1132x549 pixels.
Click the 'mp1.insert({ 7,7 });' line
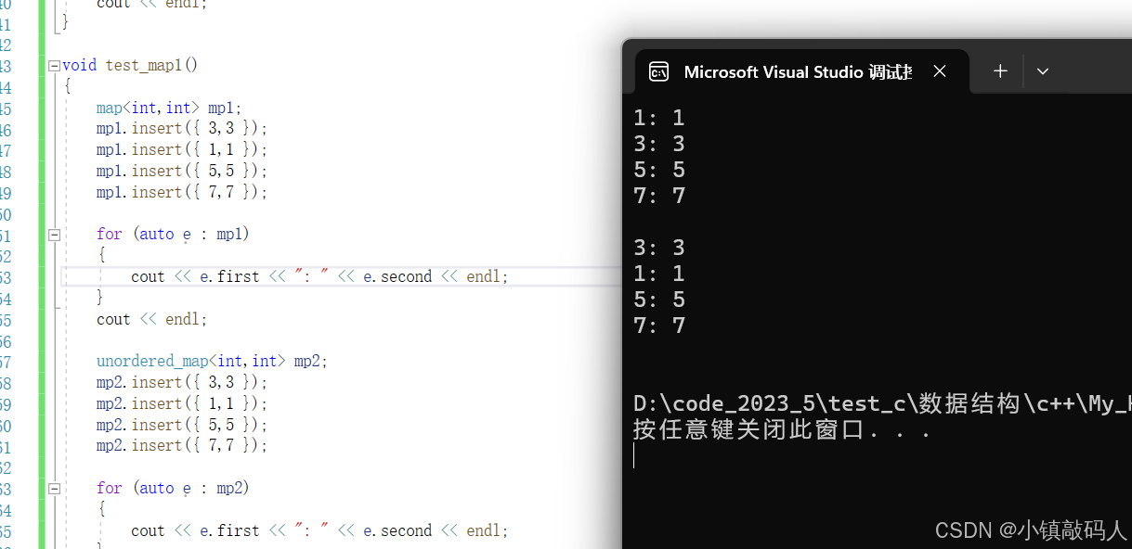tap(182, 192)
